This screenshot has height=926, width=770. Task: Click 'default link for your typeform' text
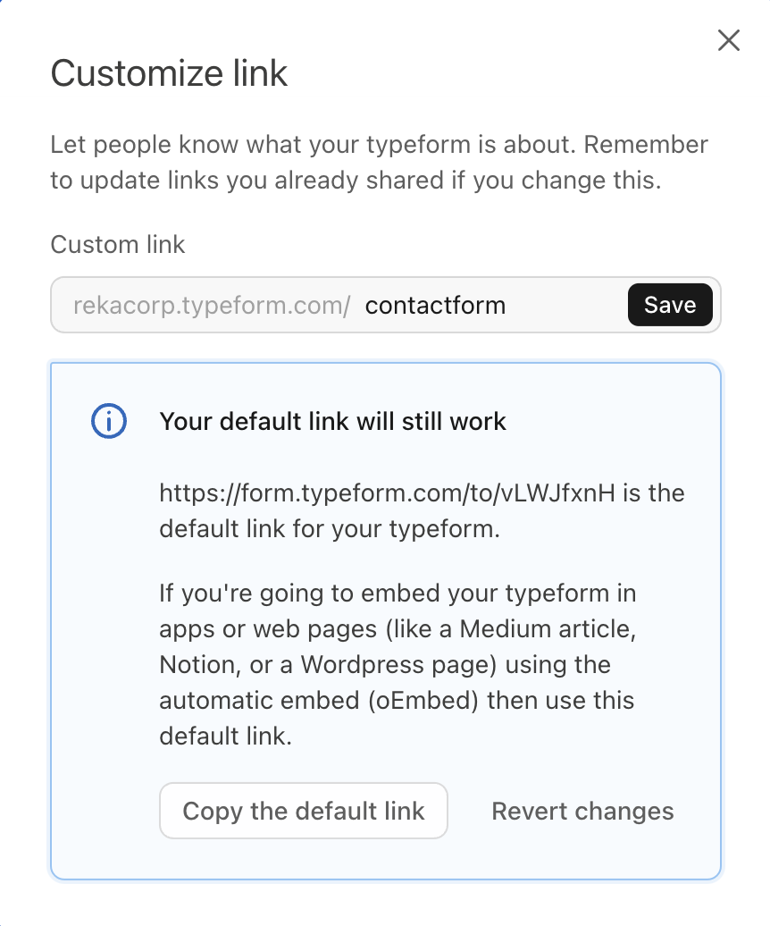tap(329, 528)
